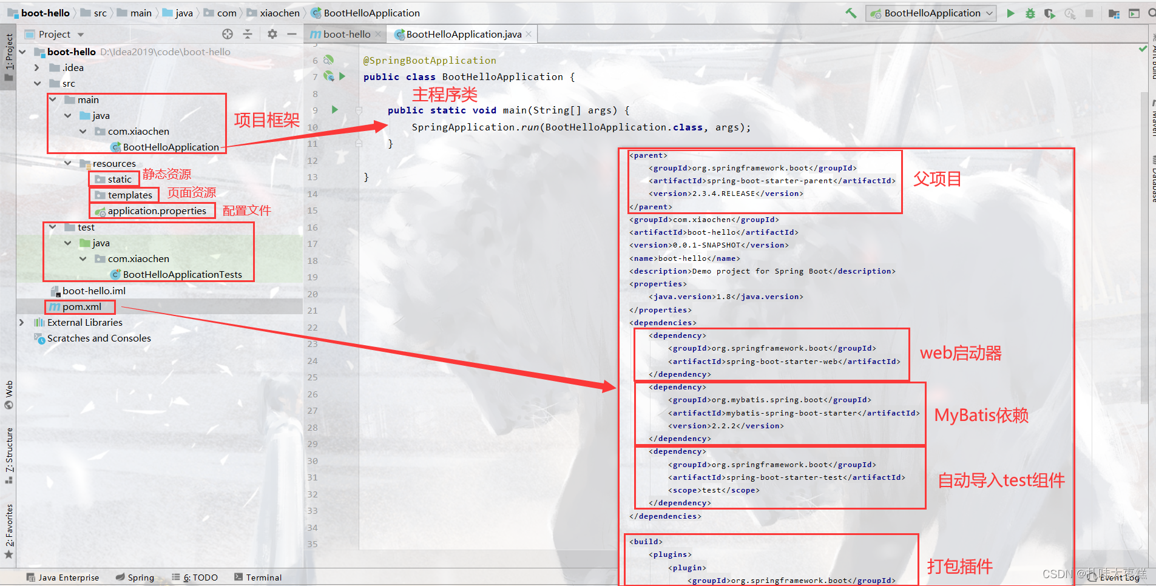
Task: Open the Spring tool window
Action: (x=135, y=578)
